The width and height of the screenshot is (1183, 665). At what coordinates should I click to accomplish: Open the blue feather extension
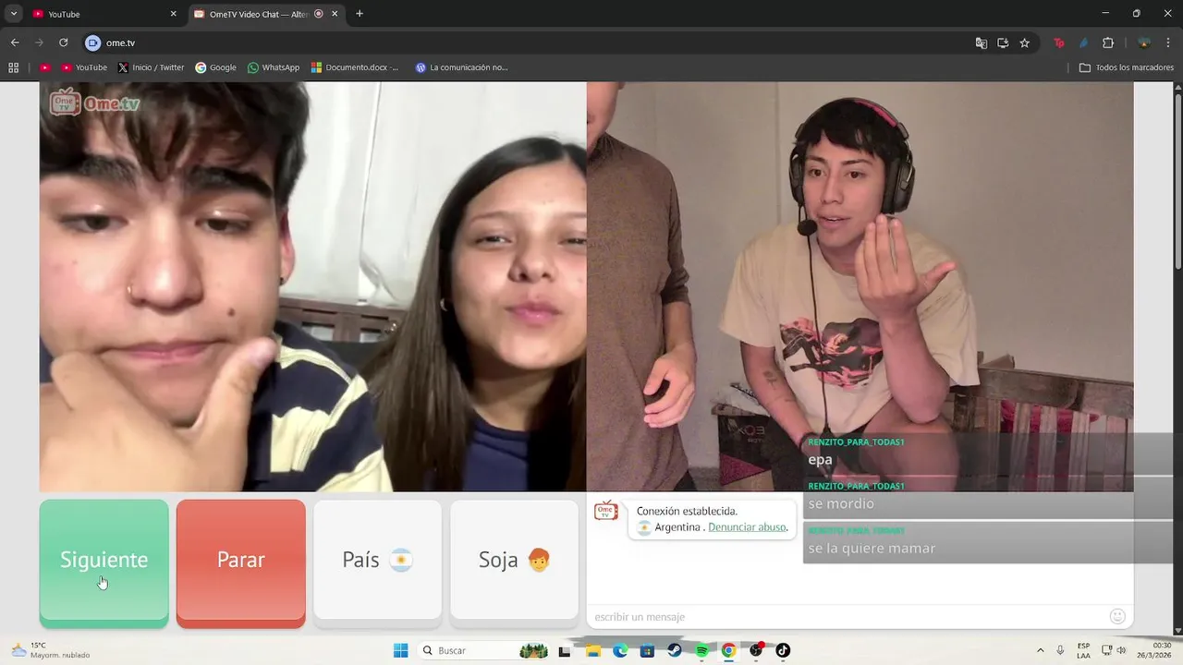coord(1083,42)
